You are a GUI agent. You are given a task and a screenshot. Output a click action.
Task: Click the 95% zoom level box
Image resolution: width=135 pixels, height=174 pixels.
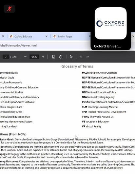[34, 57]
